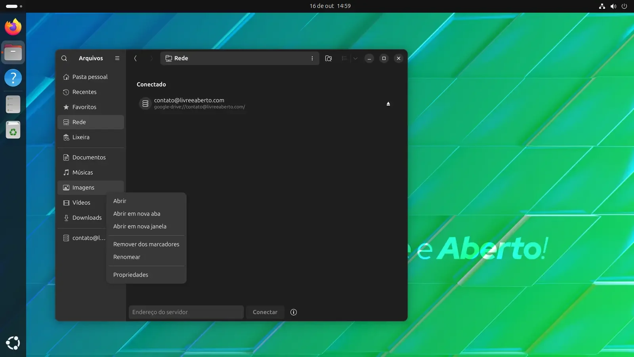Viewport: 634px width, 357px height.
Task: Choose Abrir em nova aba
Action: [146, 214]
